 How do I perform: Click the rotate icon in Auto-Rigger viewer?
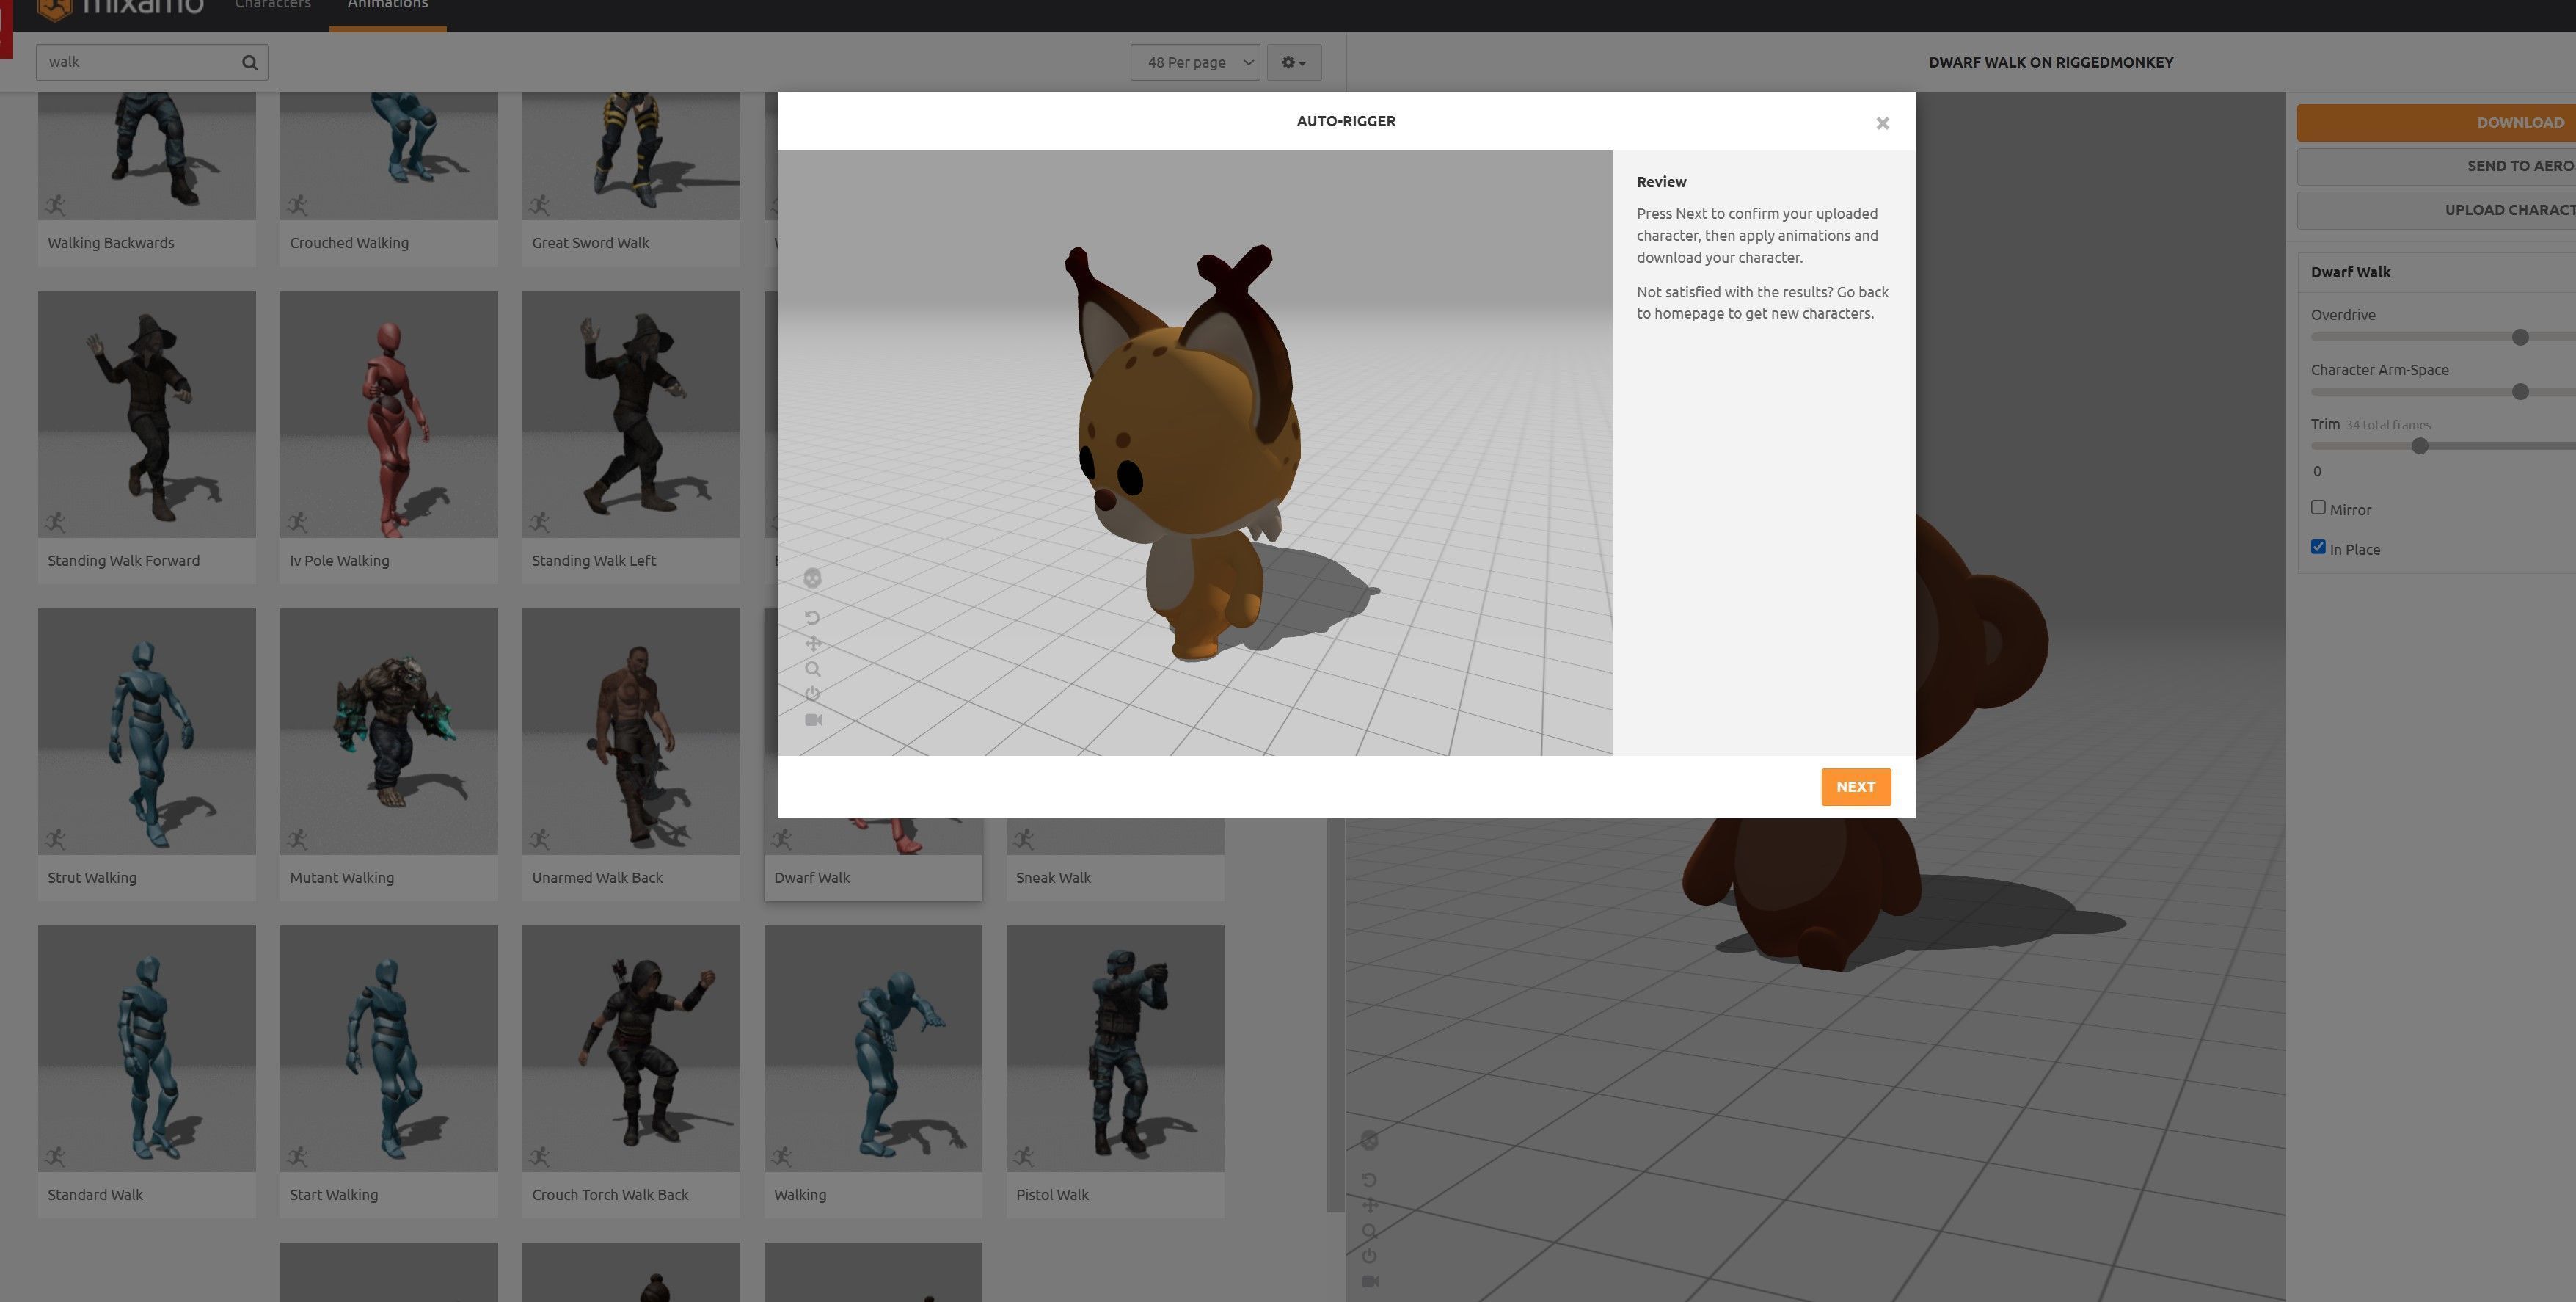coord(812,618)
